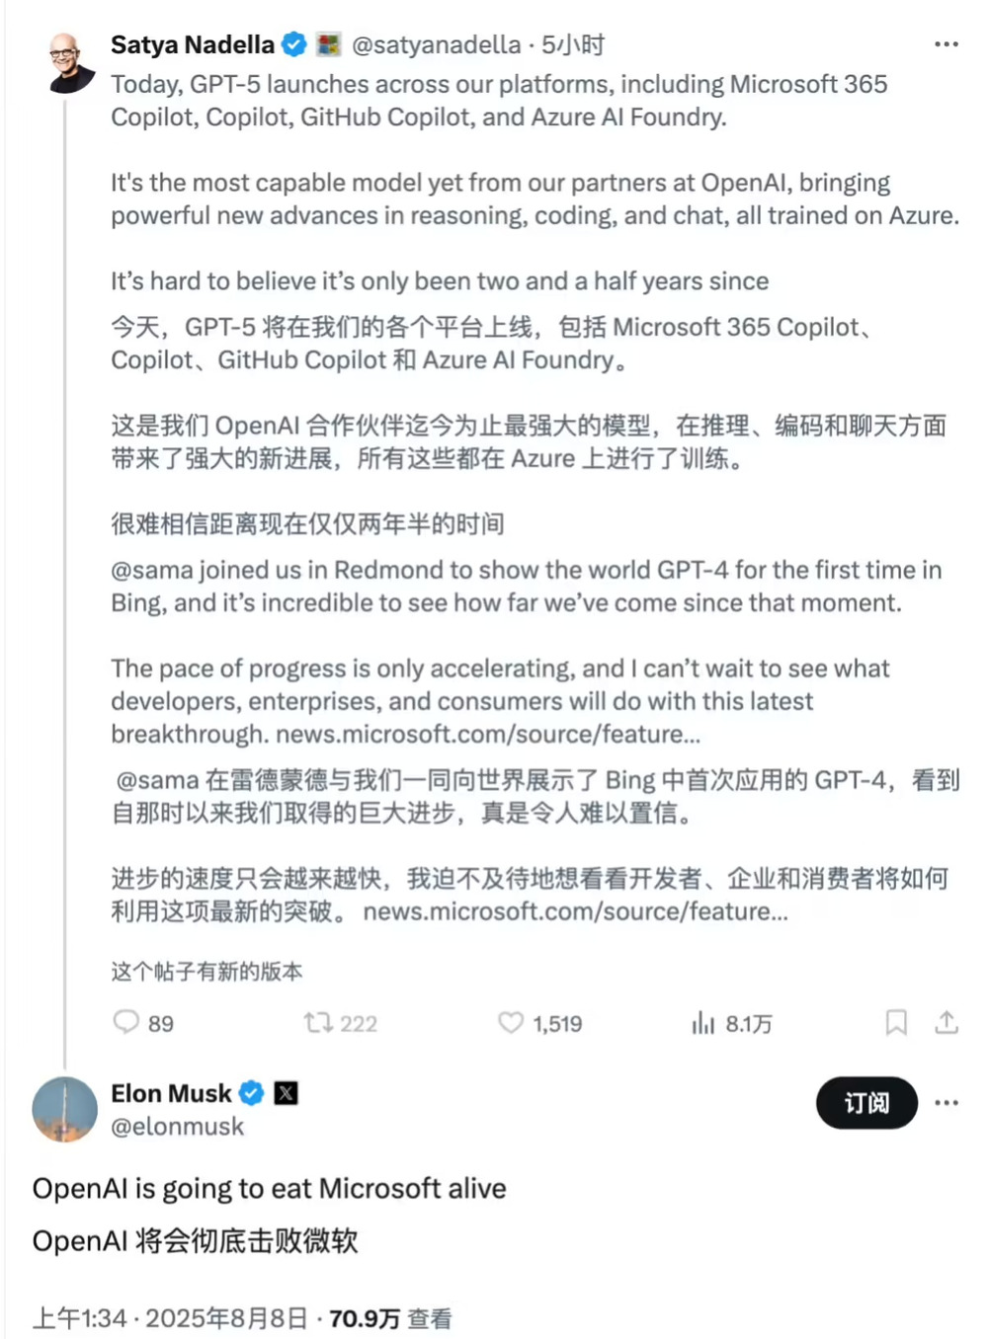Repost Satya Nadella's post with 222 reposts
Image resolution: width=988 pixels, height=1339 pixels.
(318, 1023)
